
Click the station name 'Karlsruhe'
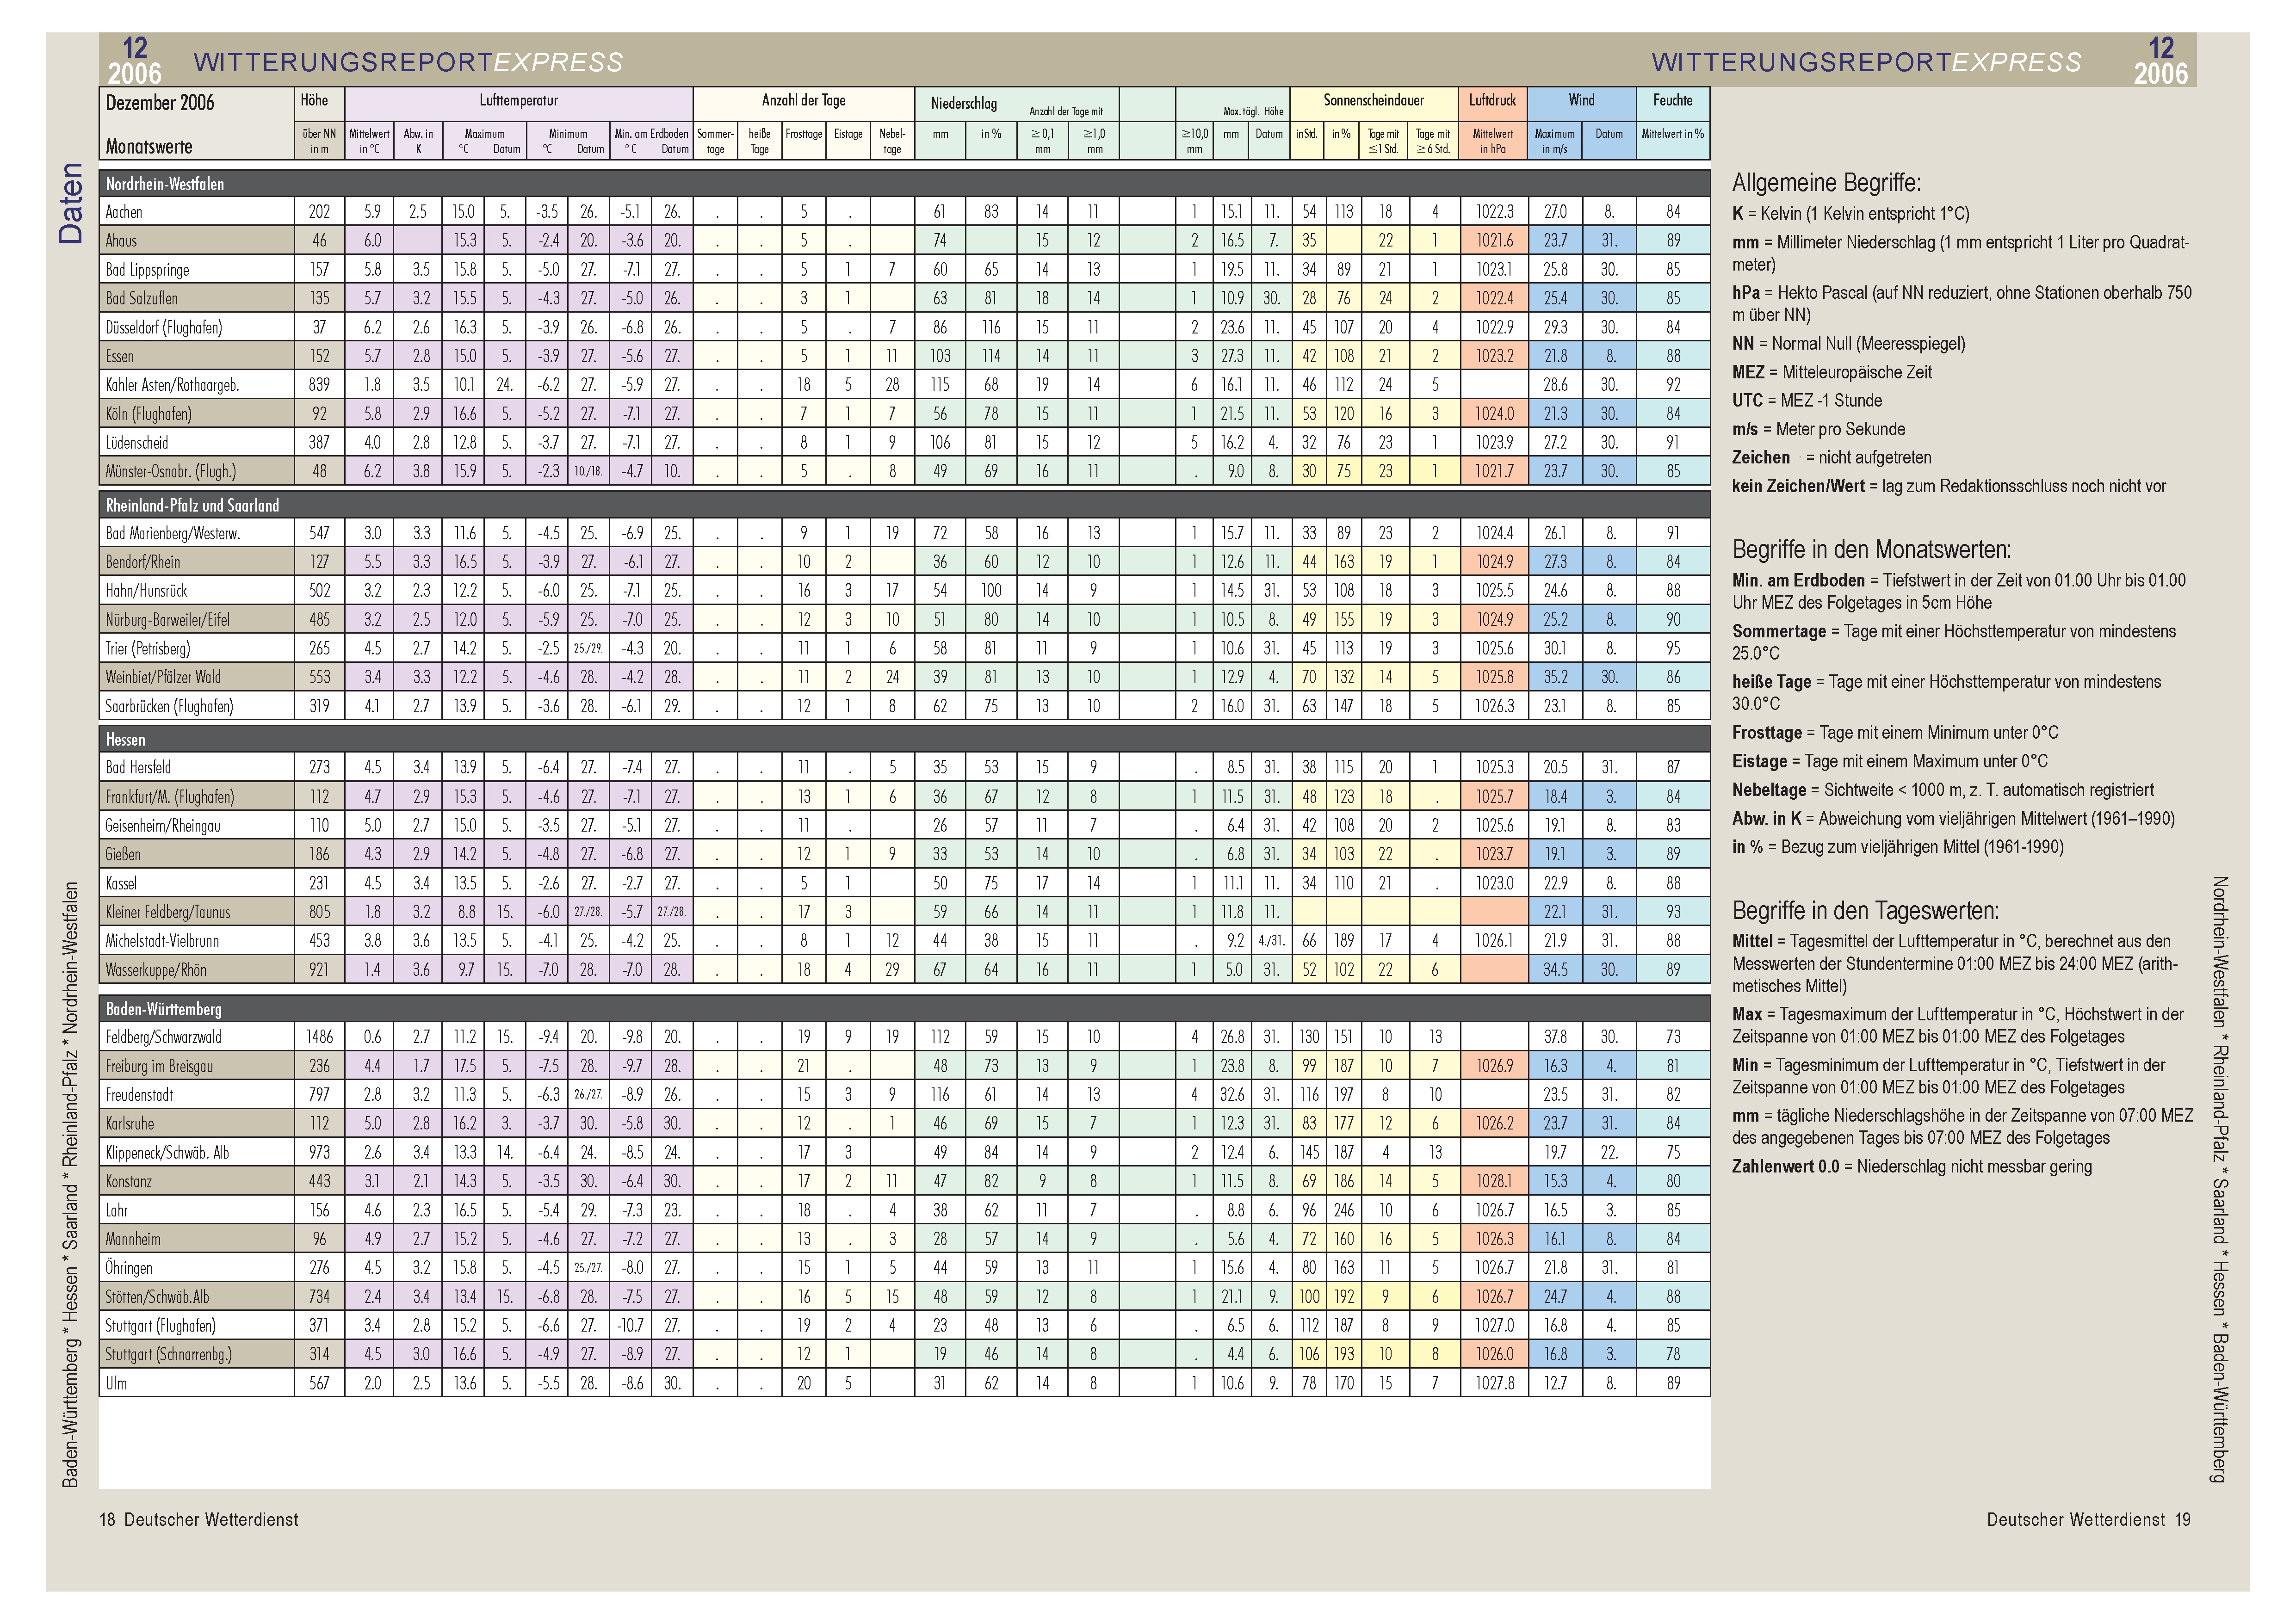pos(130,1124)
